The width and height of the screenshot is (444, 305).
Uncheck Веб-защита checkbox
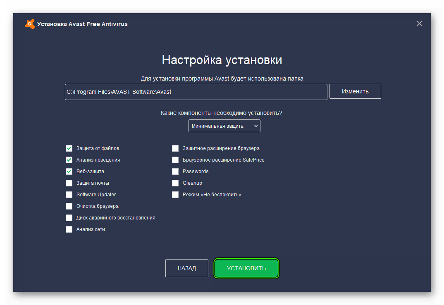click(69, 172)
